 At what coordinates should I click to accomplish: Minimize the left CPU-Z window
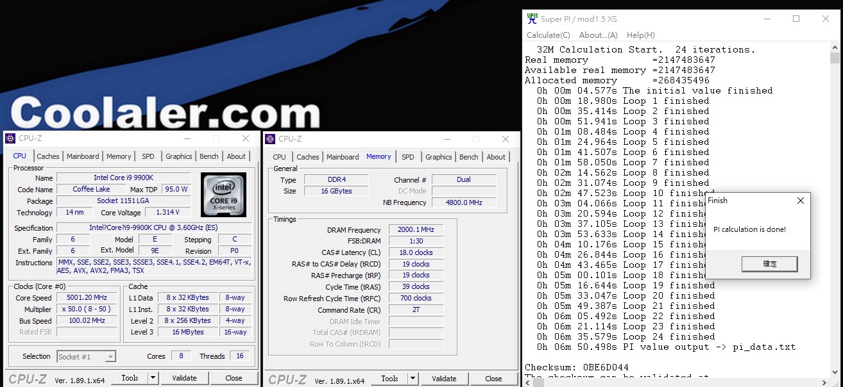pyautogui.click(x=187, y=138)
